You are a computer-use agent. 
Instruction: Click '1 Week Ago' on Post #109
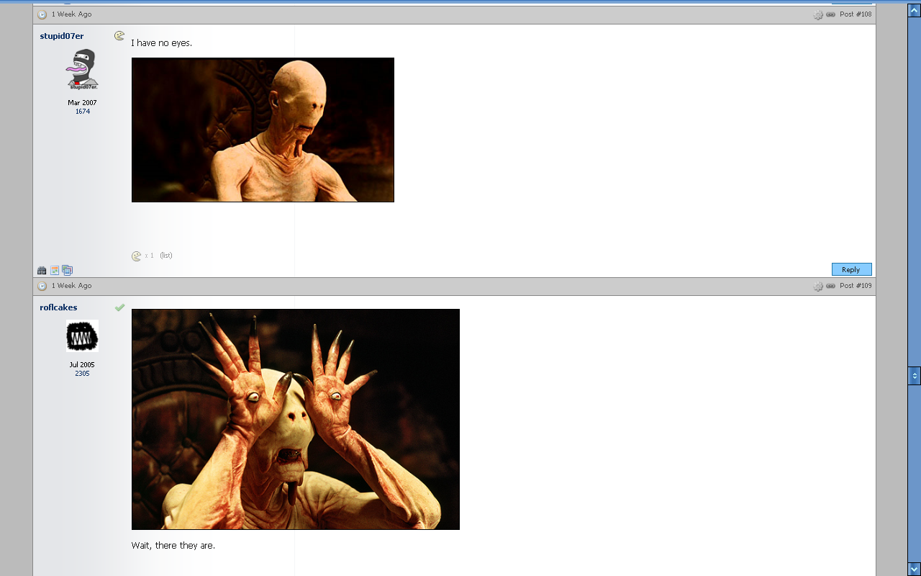click(x=71, y=286)
